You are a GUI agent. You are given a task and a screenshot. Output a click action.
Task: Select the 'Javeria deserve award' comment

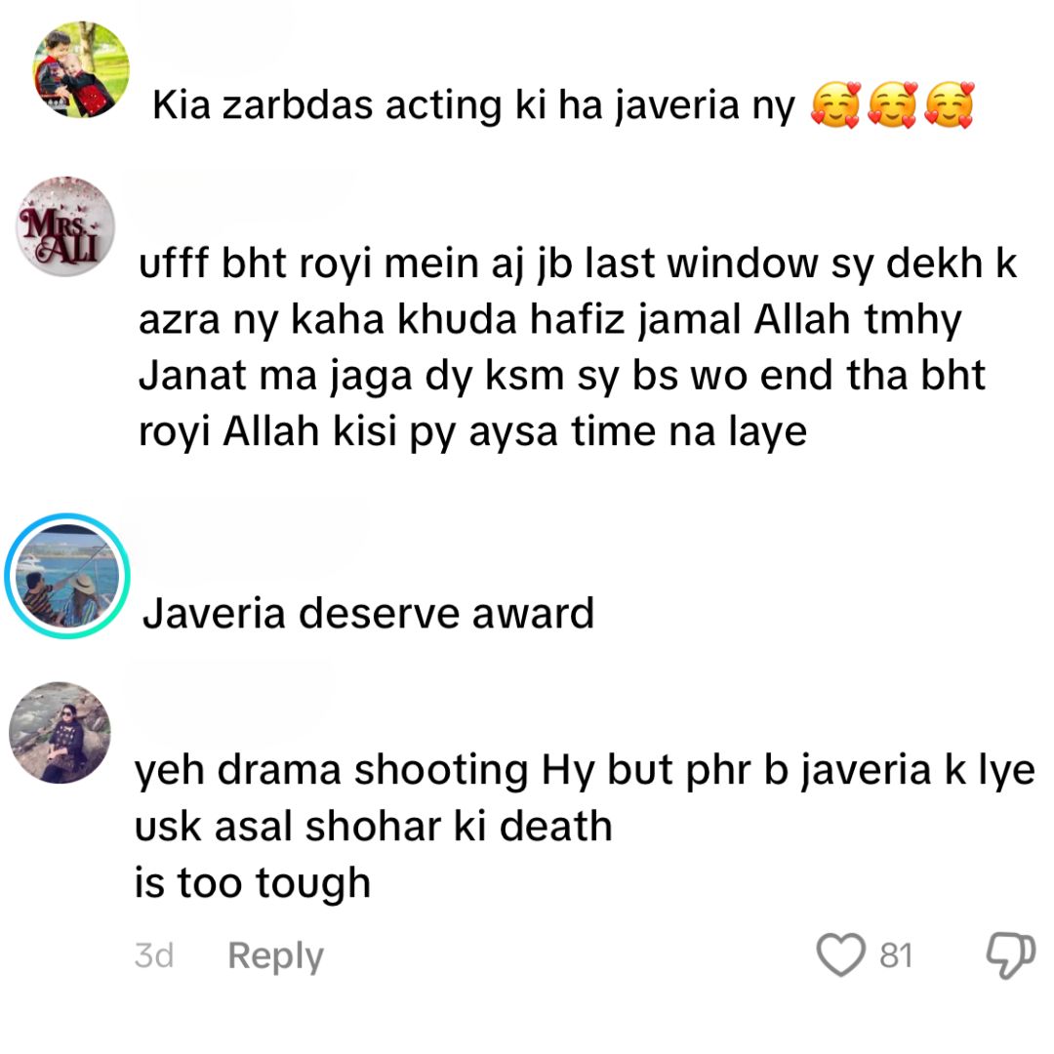368,613
